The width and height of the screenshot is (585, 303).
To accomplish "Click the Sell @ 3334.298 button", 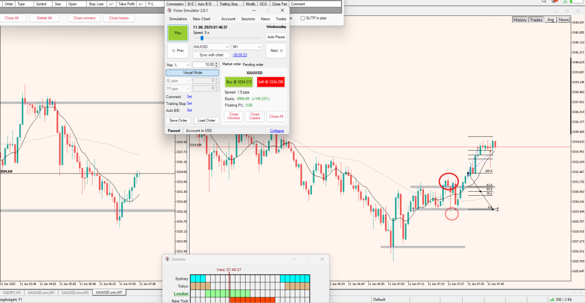I will (271, 82).
